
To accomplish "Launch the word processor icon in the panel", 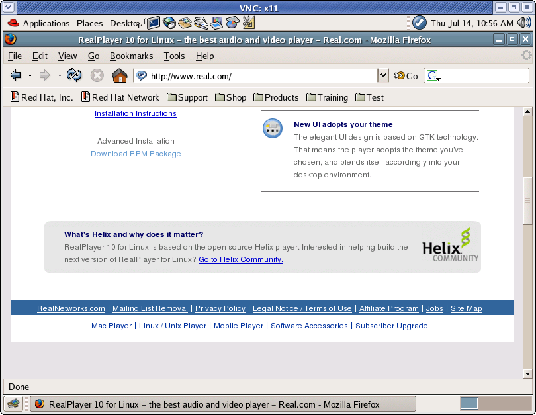I will point(201,23).
